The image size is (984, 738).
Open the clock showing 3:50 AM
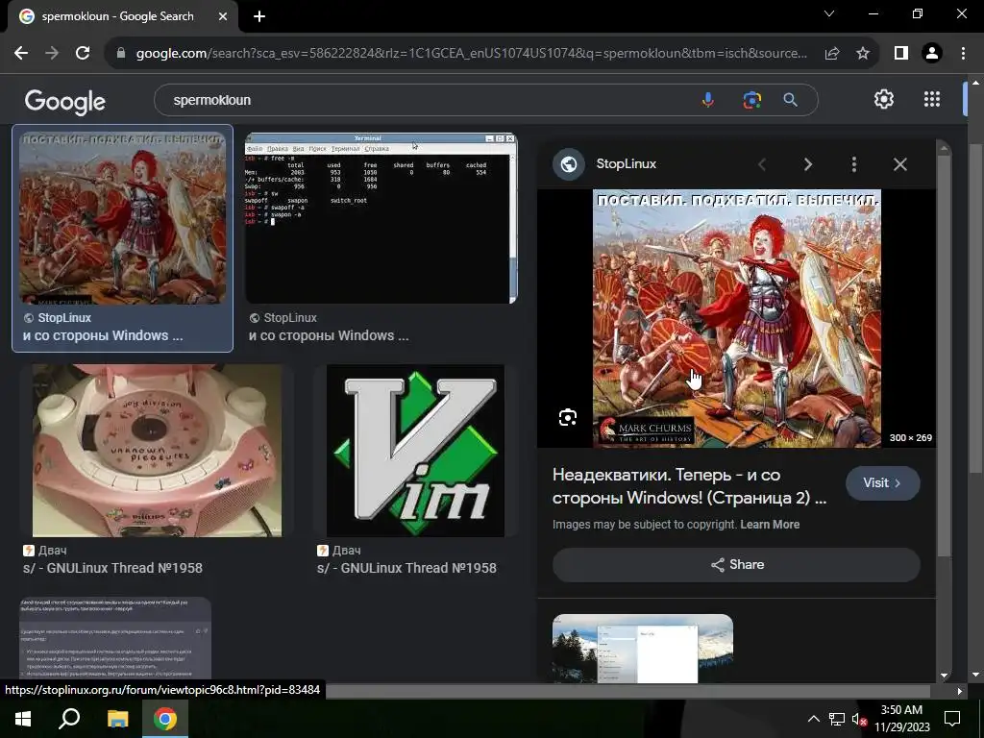coord(901,719)
